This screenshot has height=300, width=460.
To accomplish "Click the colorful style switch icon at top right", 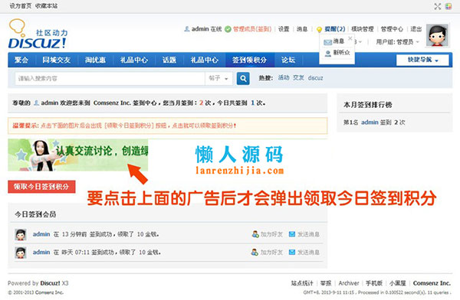I will tap(449, 6).
